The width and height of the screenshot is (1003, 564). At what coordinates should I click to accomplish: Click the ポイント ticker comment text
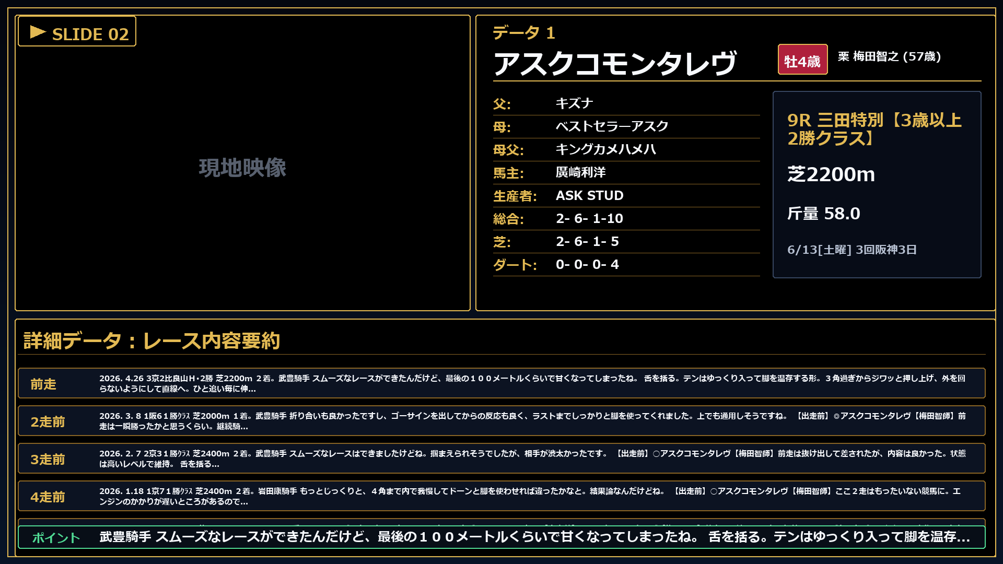[534, 537]
